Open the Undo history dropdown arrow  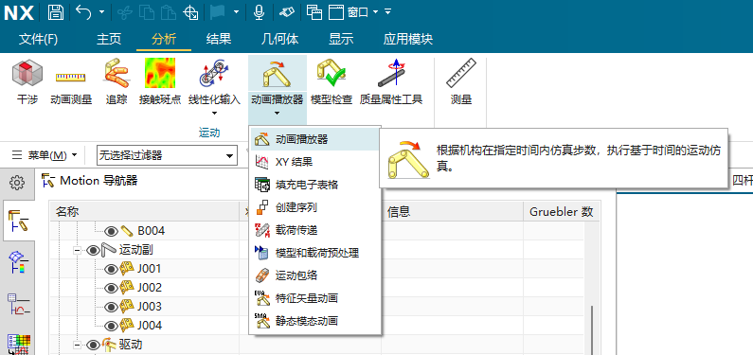point(101,12)
